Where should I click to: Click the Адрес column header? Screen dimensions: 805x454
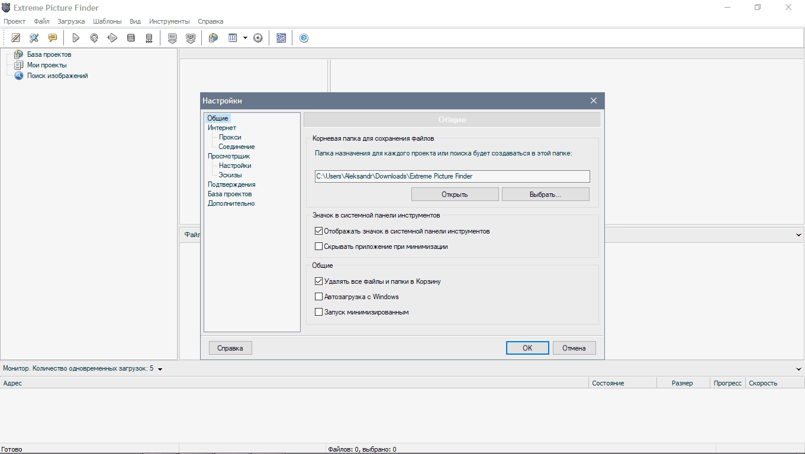tap(294, 383)
